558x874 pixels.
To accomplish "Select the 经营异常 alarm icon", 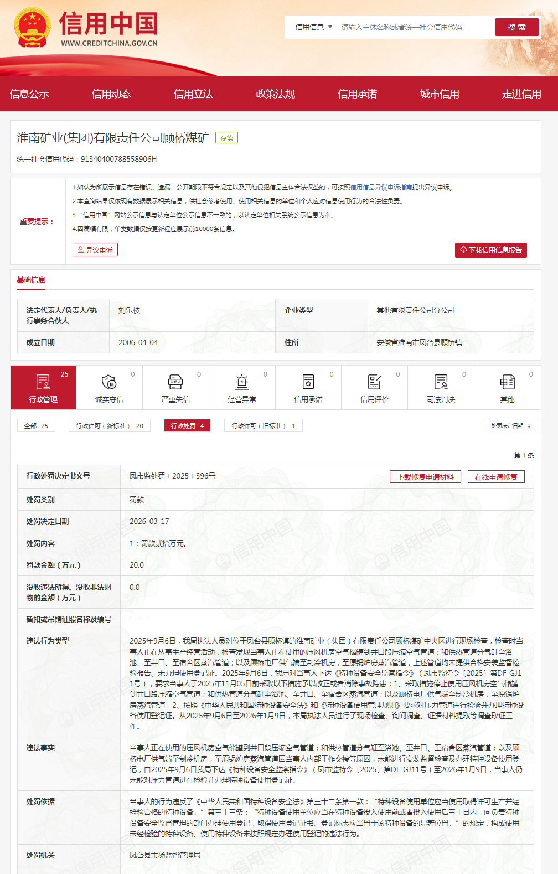I will 242,382.
